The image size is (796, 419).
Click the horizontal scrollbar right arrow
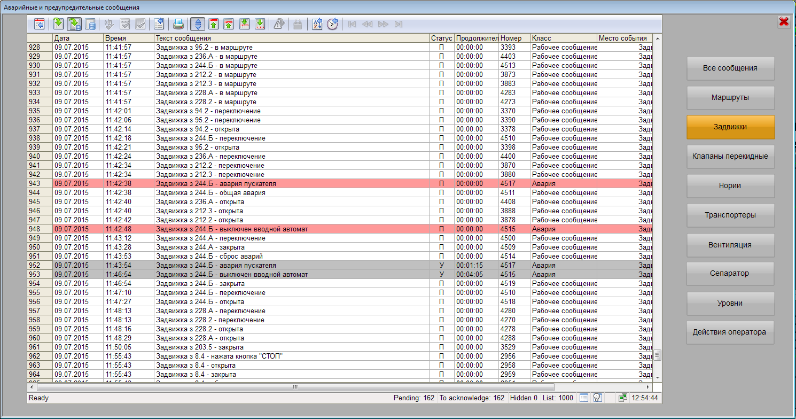(x=648, y=387)
